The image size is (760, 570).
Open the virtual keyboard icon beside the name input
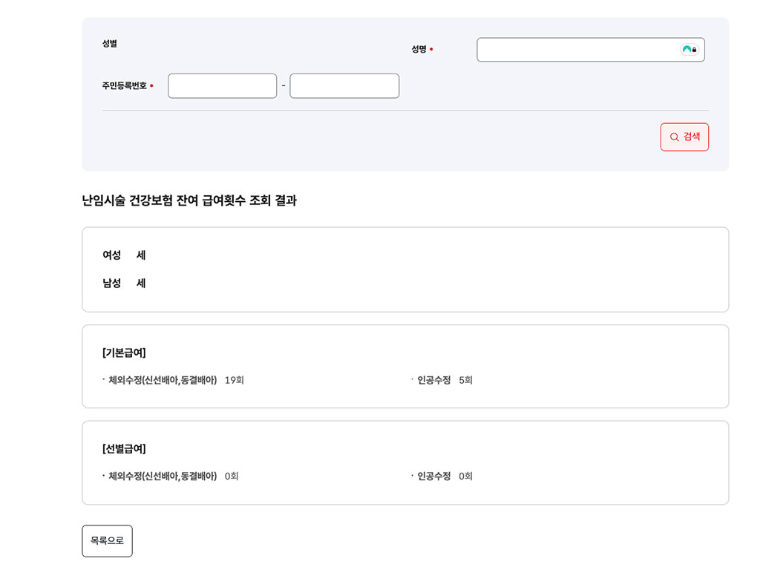pos(689,50)
